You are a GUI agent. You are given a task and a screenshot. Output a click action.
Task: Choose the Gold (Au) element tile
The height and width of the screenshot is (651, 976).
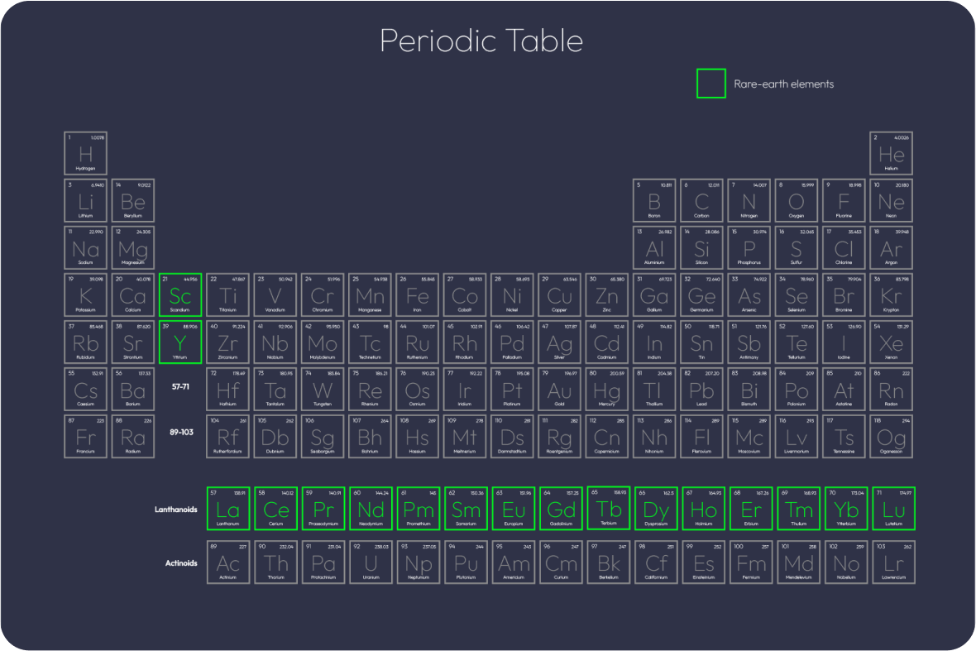tap(560, 390)
